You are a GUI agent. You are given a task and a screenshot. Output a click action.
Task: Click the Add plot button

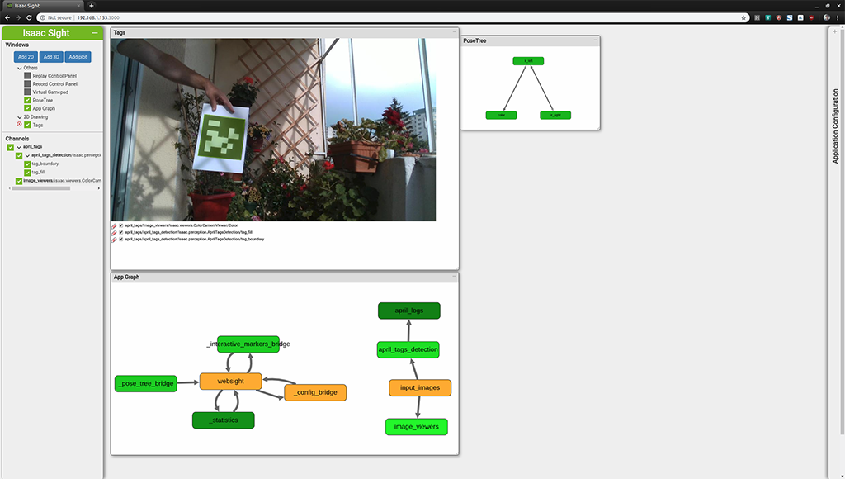(78, 57)
